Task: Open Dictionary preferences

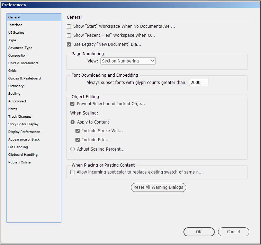Action: click(34, 86)
